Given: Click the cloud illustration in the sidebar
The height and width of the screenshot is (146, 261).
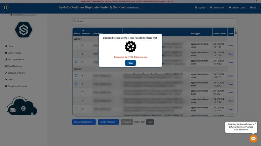Looking at the screenshot, I should click(x=22, y=106).
